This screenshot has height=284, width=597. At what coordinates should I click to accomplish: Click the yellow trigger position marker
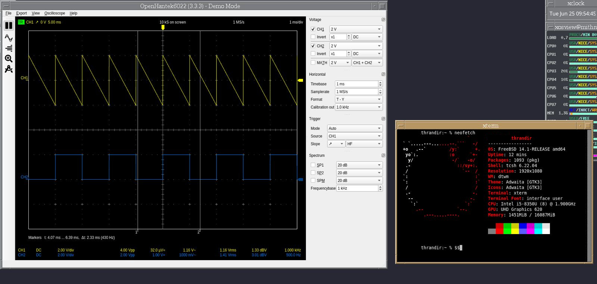[x=163, y=27]
